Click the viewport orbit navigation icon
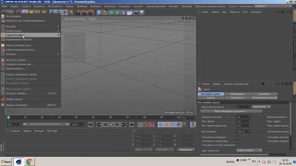296x166 pixels. click(190, 18)
